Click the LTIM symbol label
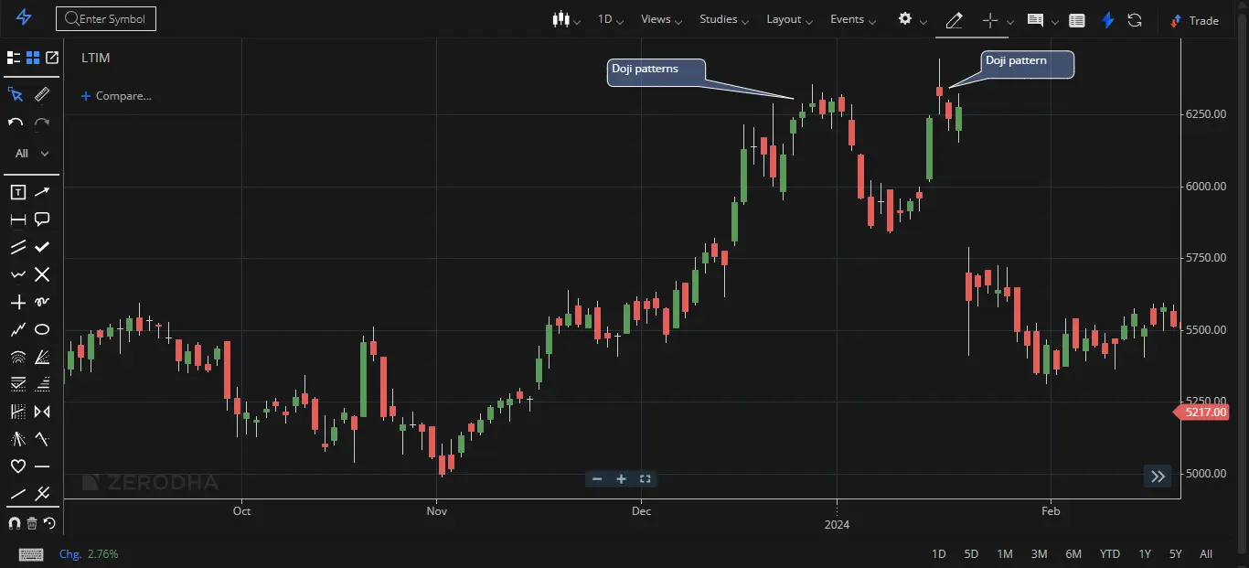The image size is (1249, 568). click(95, 58)
